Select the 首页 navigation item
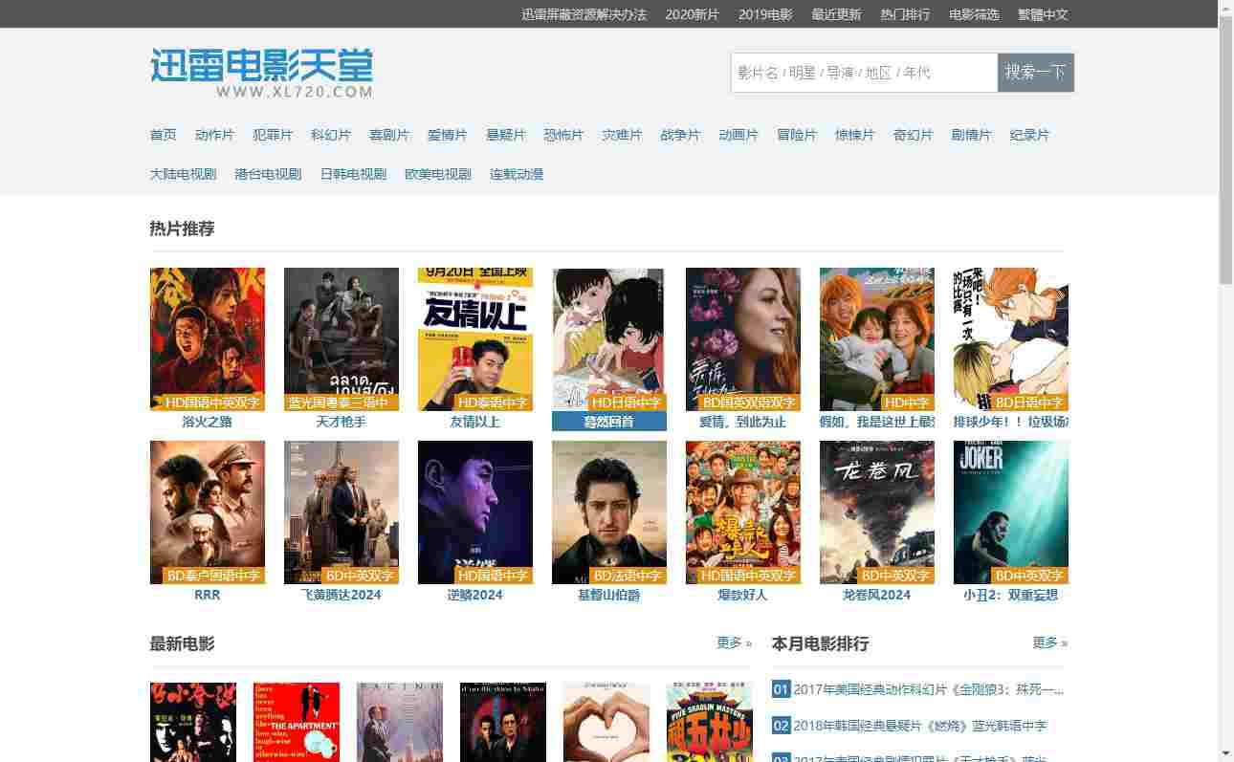Viewport: 1234px width, 762px height. click(x=164, y=135)
